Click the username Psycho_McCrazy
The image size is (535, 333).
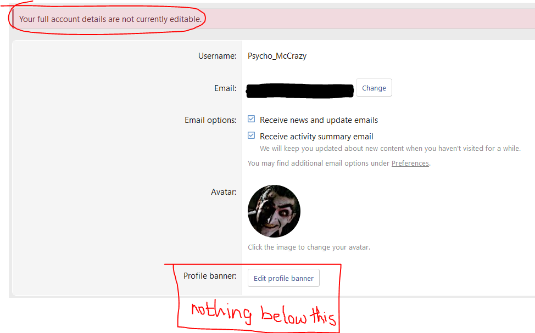tap(277, 56)
